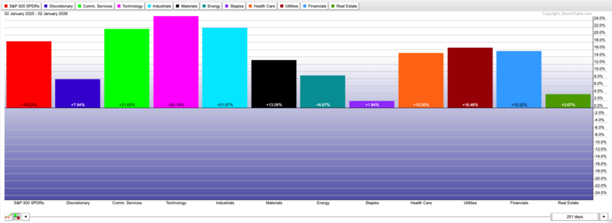612x223 pixels.
Task: Click the Industrials x-axis label
Action: (x=225, y=203)
